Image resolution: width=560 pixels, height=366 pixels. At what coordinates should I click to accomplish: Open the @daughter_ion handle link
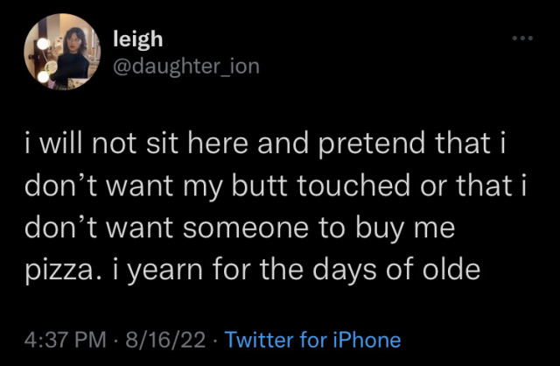186,65
